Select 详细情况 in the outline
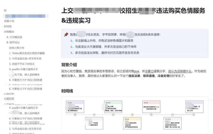Screen dimensions: 213x134 (9, 32)
